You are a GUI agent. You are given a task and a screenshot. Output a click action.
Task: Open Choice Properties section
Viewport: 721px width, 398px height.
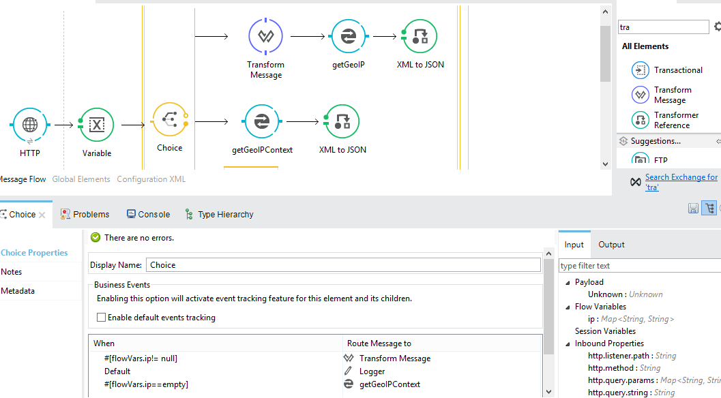tap(34, 253)
